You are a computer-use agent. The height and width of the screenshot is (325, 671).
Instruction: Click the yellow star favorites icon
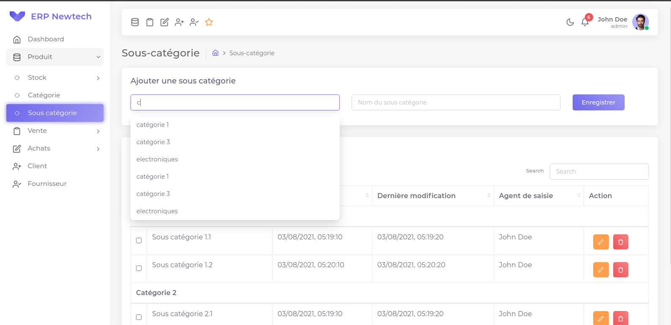click(x=209, y=22)
